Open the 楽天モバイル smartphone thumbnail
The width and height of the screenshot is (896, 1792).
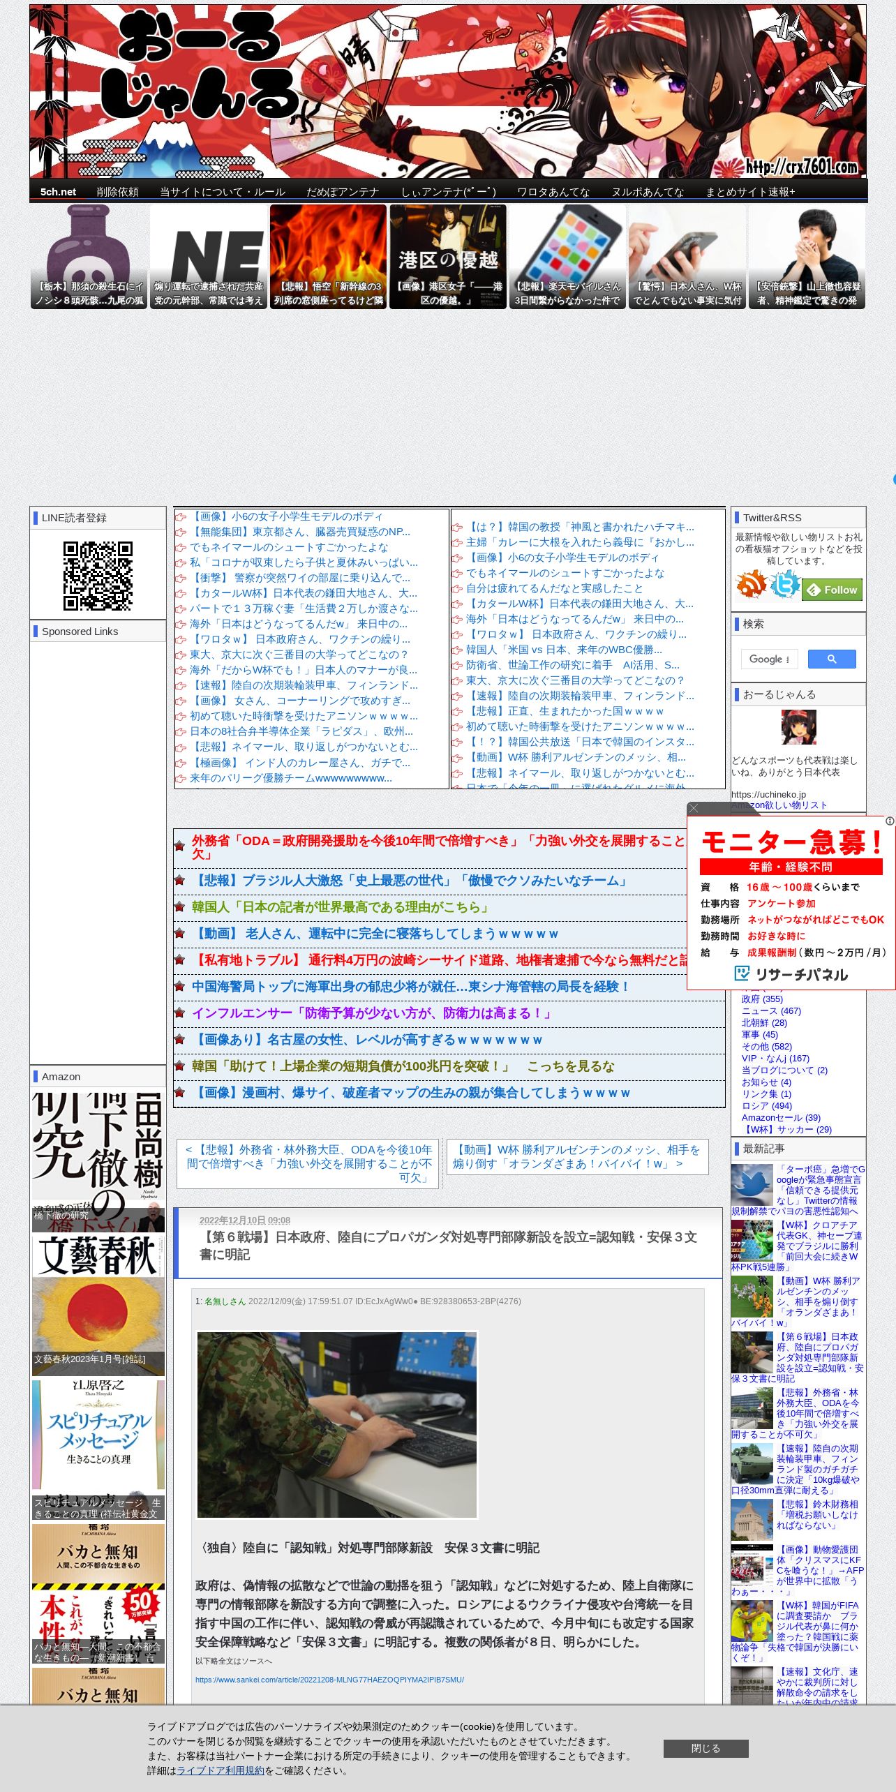click(567, 256)
